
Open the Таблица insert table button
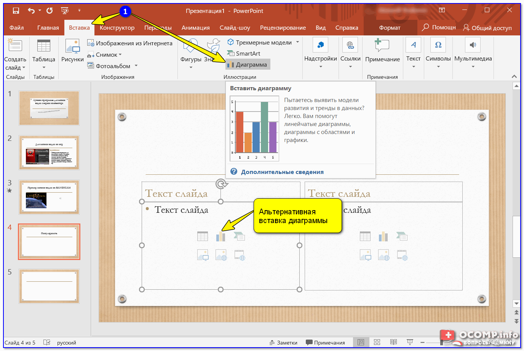[x=44, y=54]
